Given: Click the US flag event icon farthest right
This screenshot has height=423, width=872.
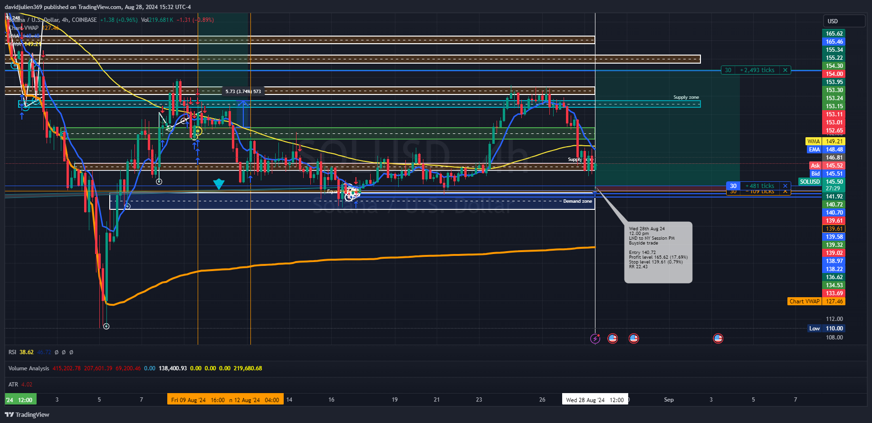Looking at the screenshot, I should point(718,338).
